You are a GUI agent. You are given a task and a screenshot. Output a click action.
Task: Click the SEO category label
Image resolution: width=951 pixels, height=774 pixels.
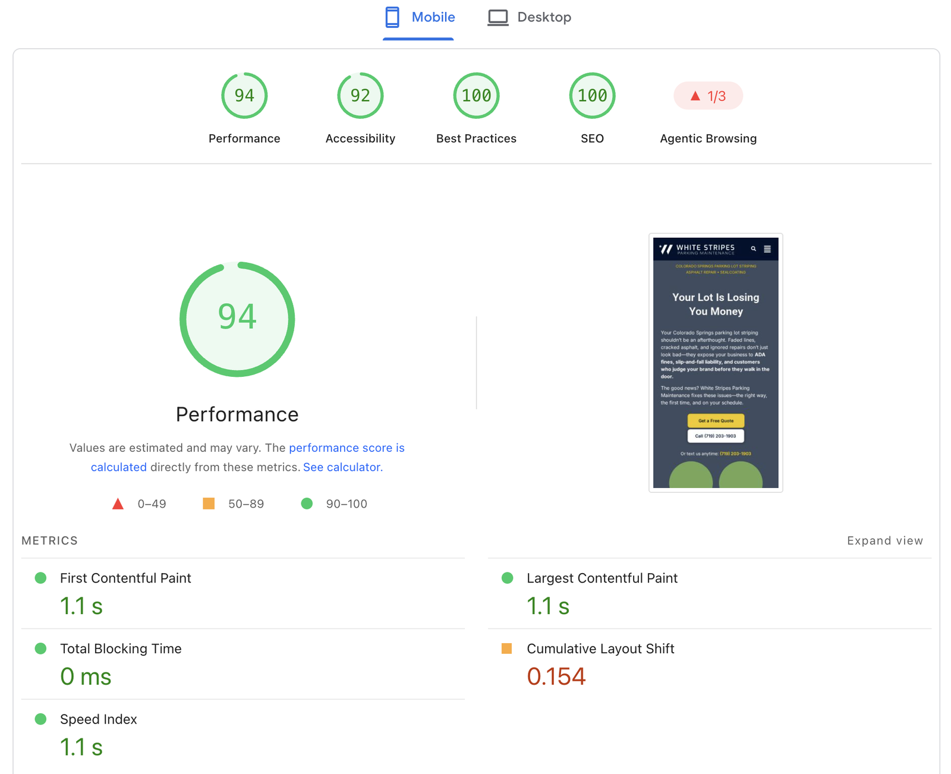click(x=592, y=139)
